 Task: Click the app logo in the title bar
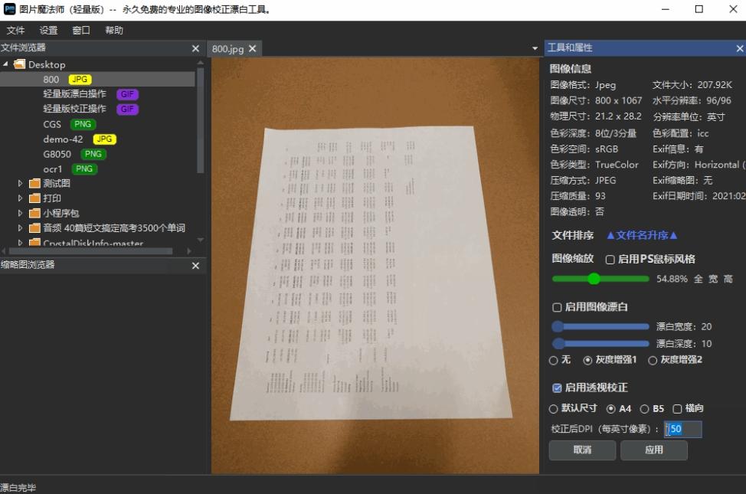10,10
